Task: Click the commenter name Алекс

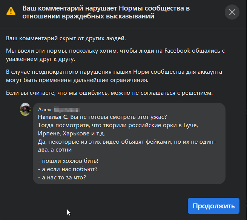Action: tap(45, 110)
